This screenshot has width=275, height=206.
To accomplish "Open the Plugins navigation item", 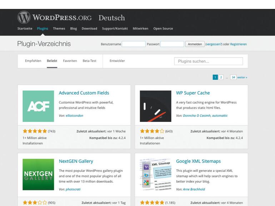I will click(x=42, y=29).
